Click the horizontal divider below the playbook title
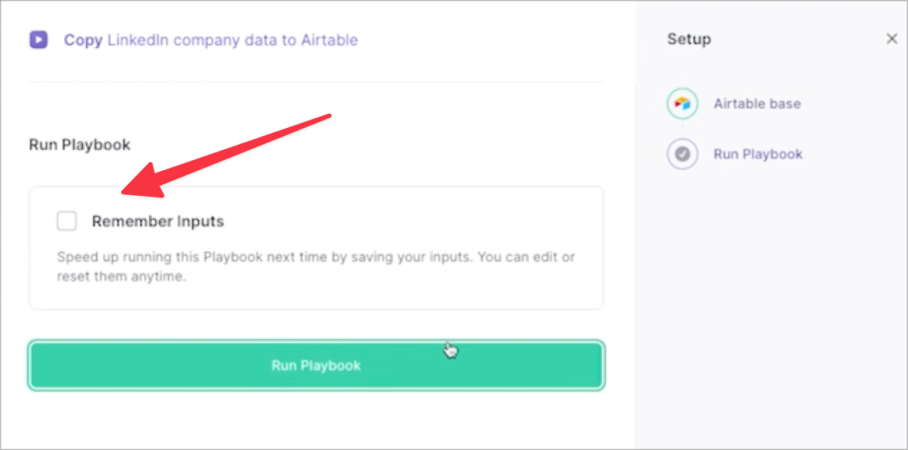The width and height of the screenshot is (908, 450). (x=316, y=82)
